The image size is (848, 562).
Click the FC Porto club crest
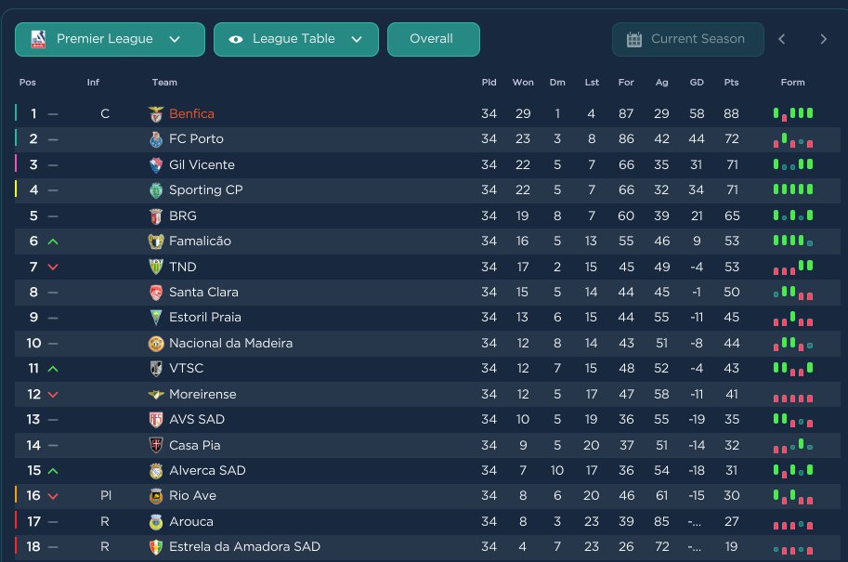tap(156, 139)
